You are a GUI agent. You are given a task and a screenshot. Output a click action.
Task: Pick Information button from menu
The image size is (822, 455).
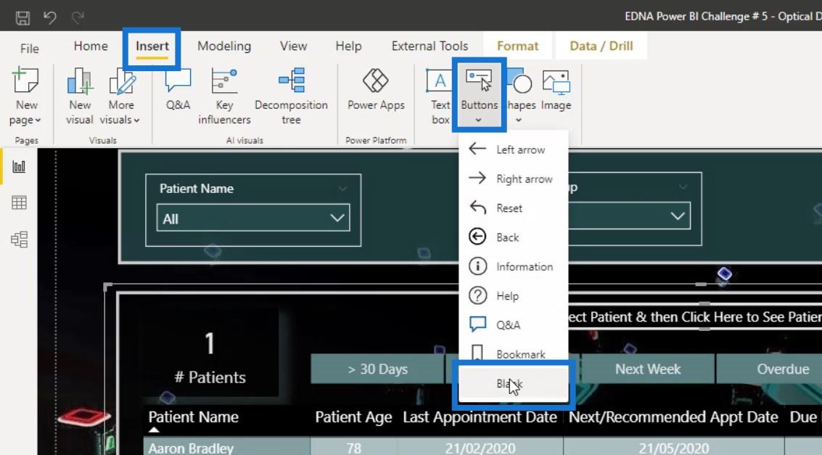(513, 266)
